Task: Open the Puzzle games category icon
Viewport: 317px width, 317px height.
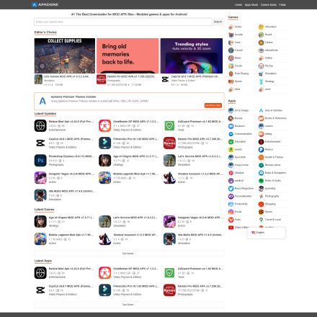Action: coord(231,66)
